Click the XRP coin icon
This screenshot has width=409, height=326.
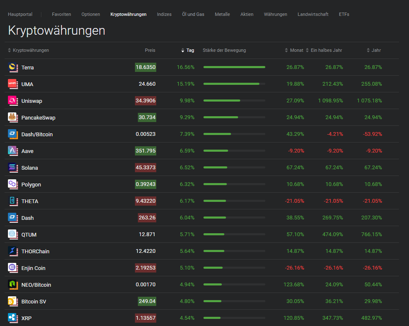pyautogui.click(x=13, y=318)
